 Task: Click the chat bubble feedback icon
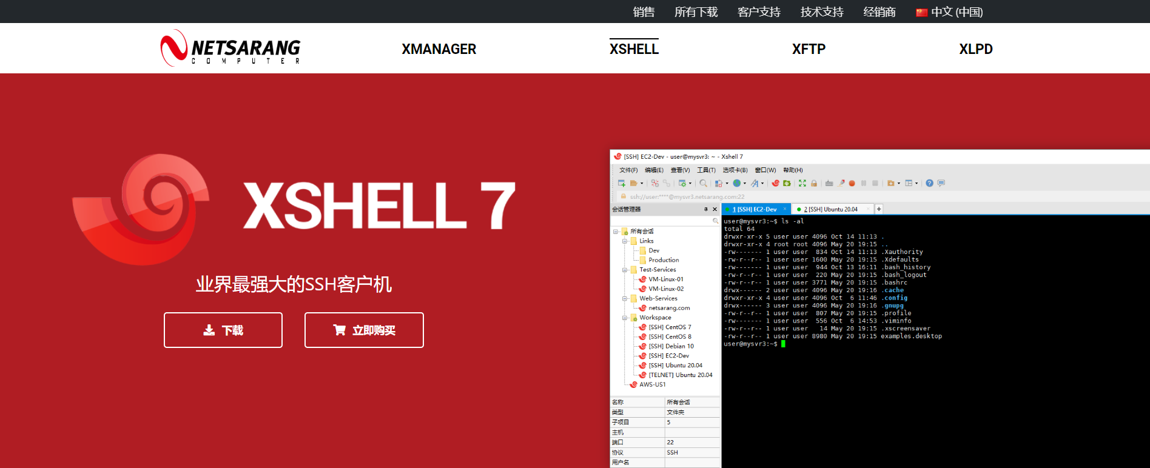tap(941, 183)
